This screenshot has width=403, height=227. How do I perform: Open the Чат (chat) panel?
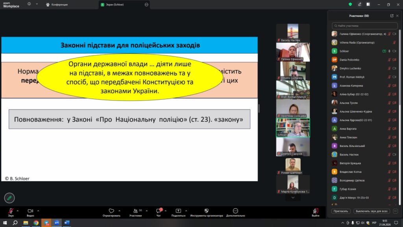click(159, 211)
